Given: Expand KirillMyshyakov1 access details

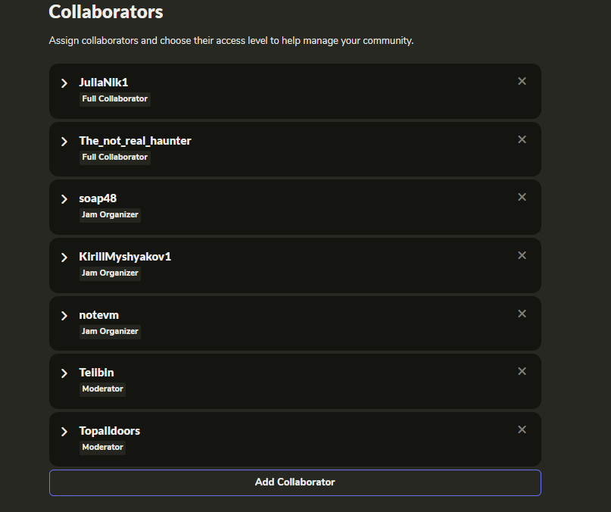Looking at the screenshot, I should pyautogui.click(x=64, y=258).
